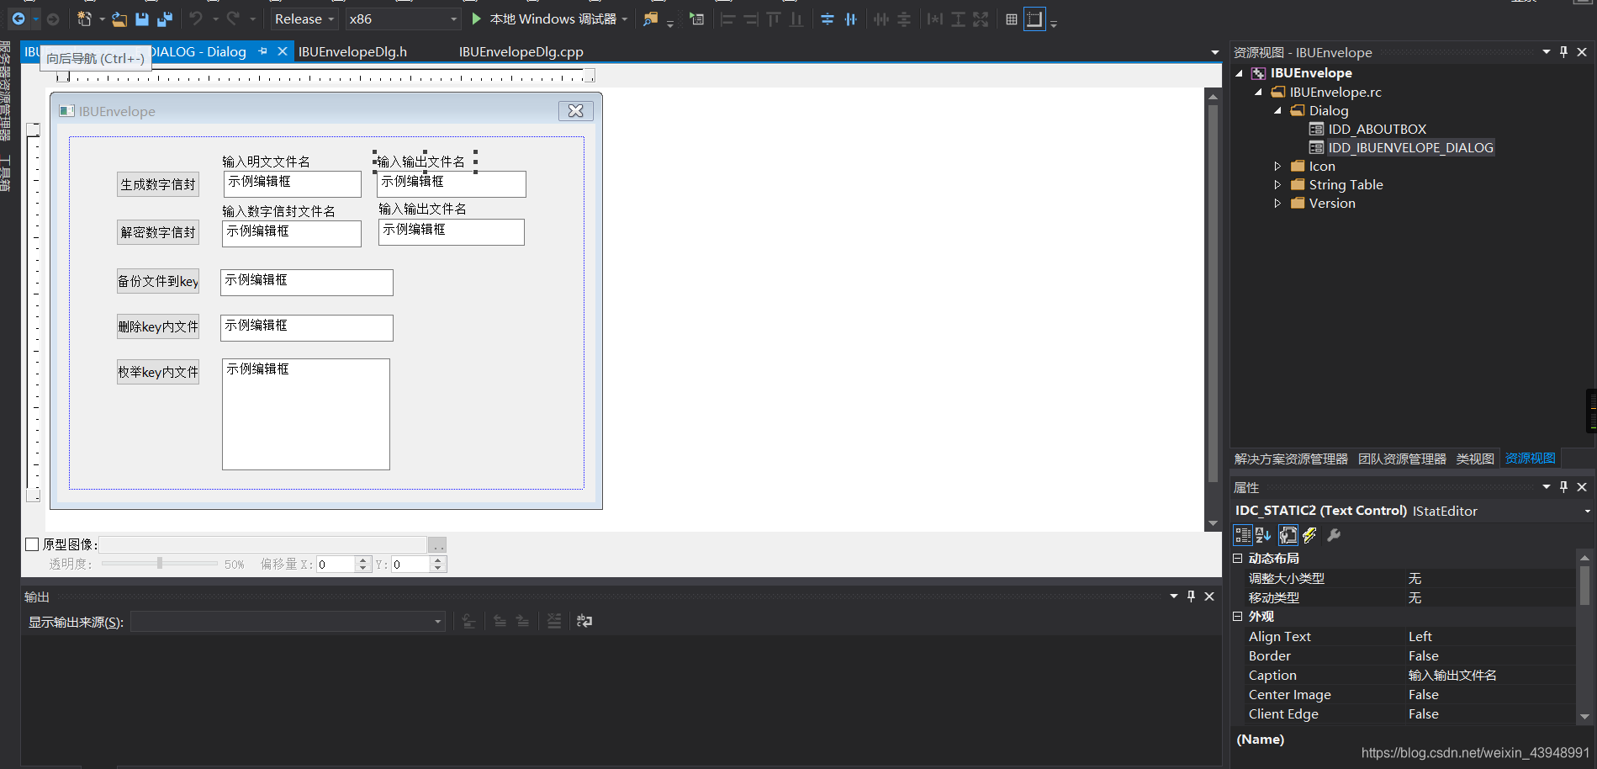
Task: Click the offset Y value field
Action: pyautogui.click(x=410, y=565)
